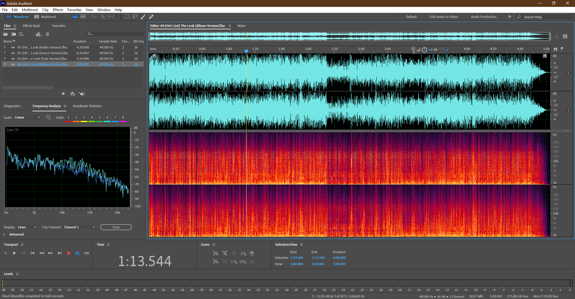Switch to Effects Rack tab
The width and height of the screenshot is (575, 299).
pyautogui.click(x=31, y=26)
